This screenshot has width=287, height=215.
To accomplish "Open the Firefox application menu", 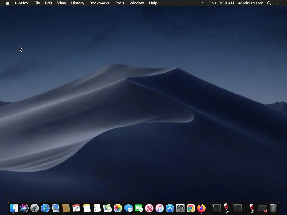I will click(22, 3).
